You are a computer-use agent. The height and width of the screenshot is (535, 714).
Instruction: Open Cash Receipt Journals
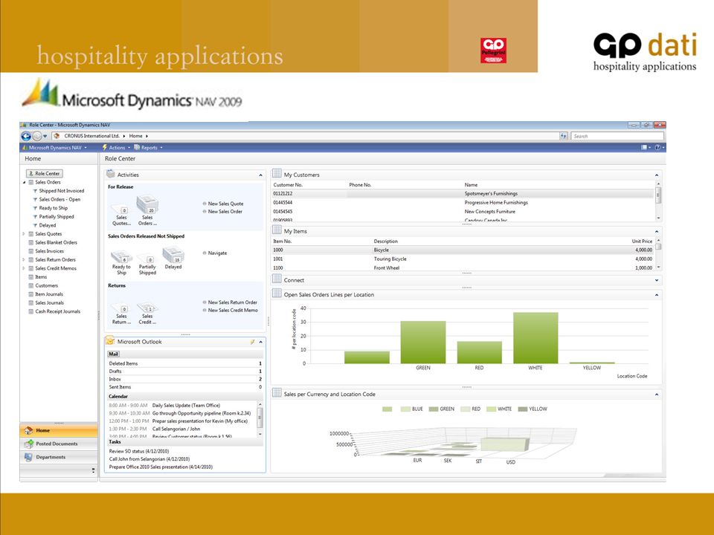pos(58,311)
